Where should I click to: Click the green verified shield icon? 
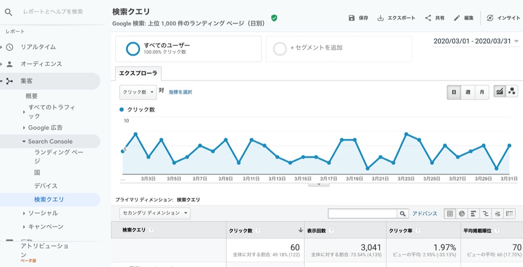pyautogui.click(x=274, y=18)
